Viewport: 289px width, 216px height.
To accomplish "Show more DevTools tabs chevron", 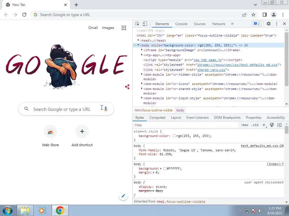I will click(232, 24).
